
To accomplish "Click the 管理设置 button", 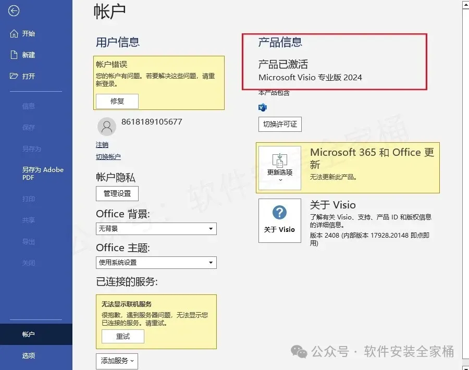I will pos(117,193).
